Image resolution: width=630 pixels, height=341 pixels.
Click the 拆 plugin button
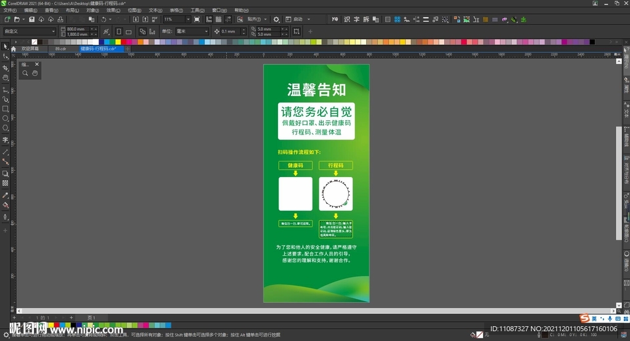[366, 19]
